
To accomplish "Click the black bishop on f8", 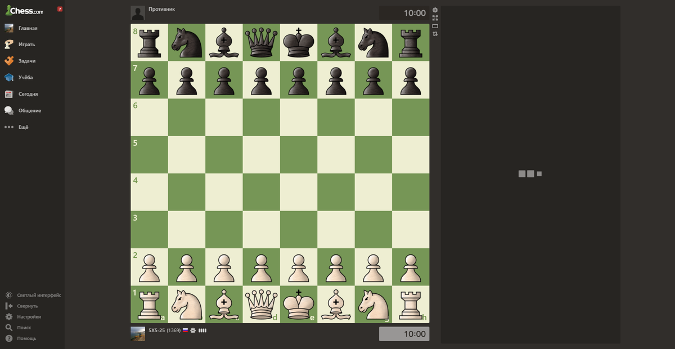I will click(x=336, y=43).
